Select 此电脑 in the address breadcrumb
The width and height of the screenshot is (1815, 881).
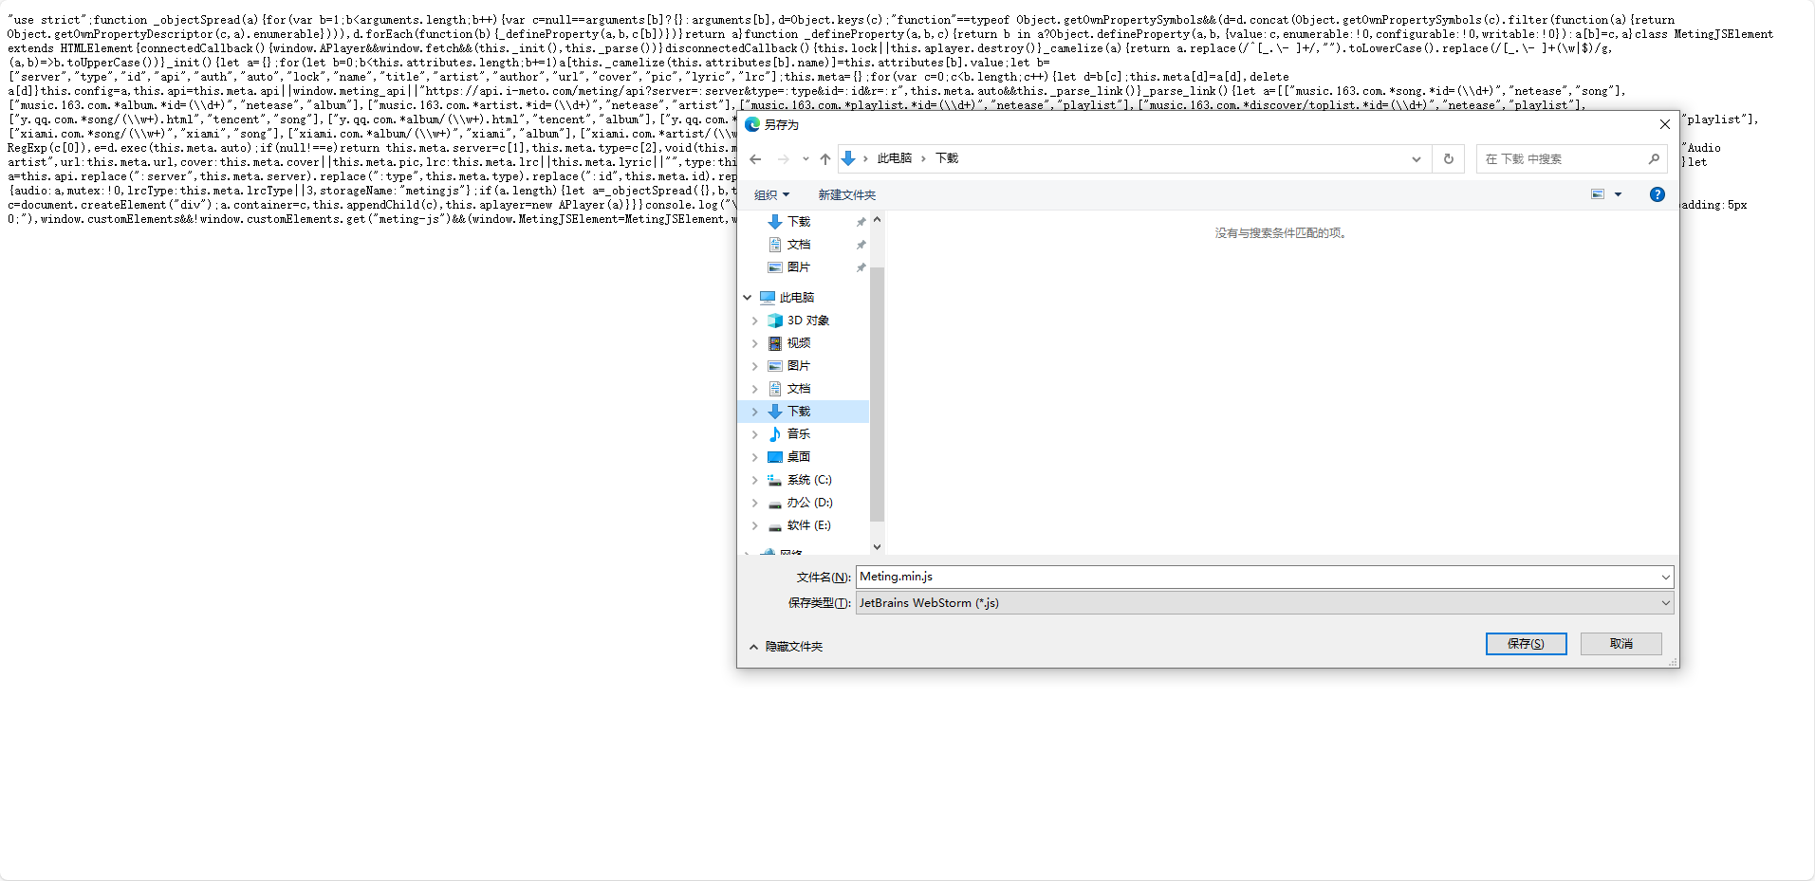tap(895, 158)
